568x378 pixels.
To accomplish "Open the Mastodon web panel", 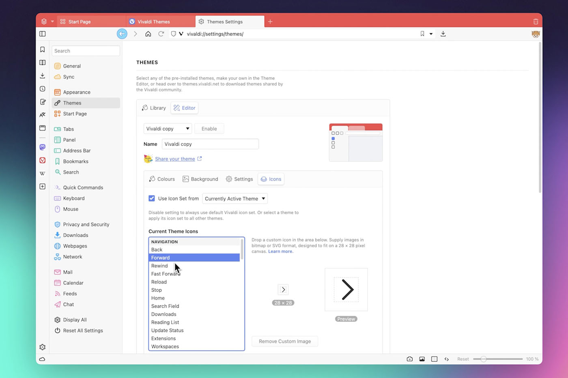I will point(43,147).
